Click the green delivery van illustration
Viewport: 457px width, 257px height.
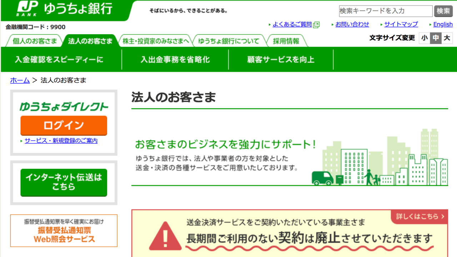[x=322, y=178]
